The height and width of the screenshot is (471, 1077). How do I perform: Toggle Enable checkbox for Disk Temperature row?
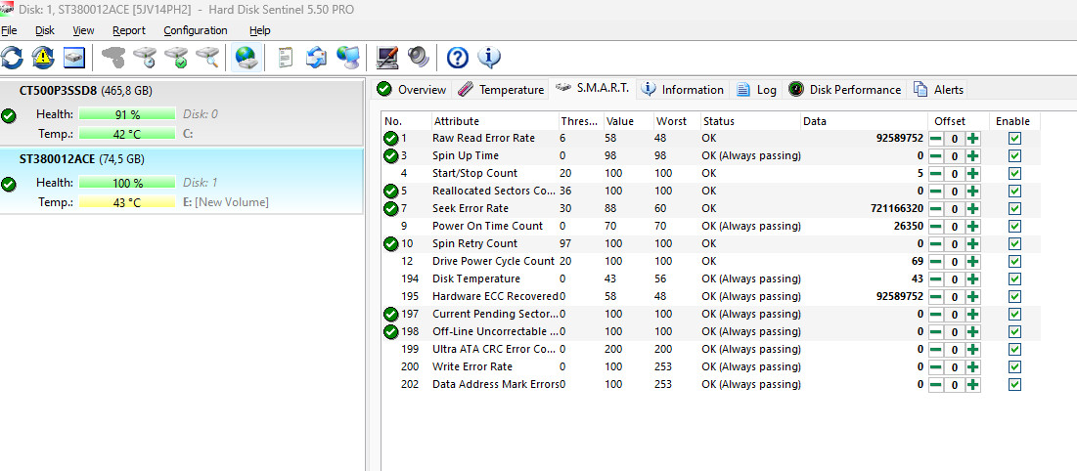point(1014,279)
